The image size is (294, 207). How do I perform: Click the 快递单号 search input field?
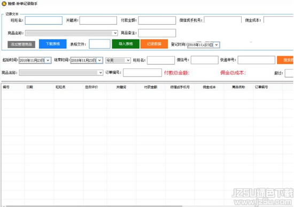pyautogui.click(x=256, y=60)
